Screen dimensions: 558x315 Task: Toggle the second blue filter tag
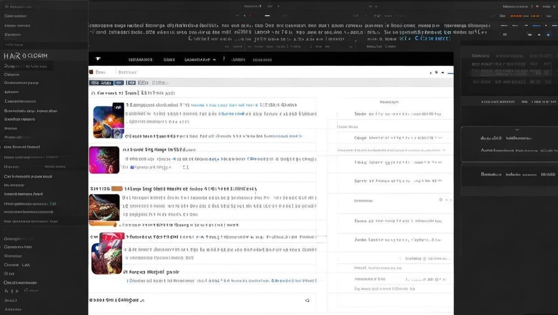119,83
